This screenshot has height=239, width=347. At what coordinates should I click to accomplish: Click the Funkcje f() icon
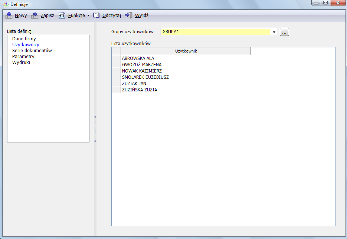click(62, 15)
